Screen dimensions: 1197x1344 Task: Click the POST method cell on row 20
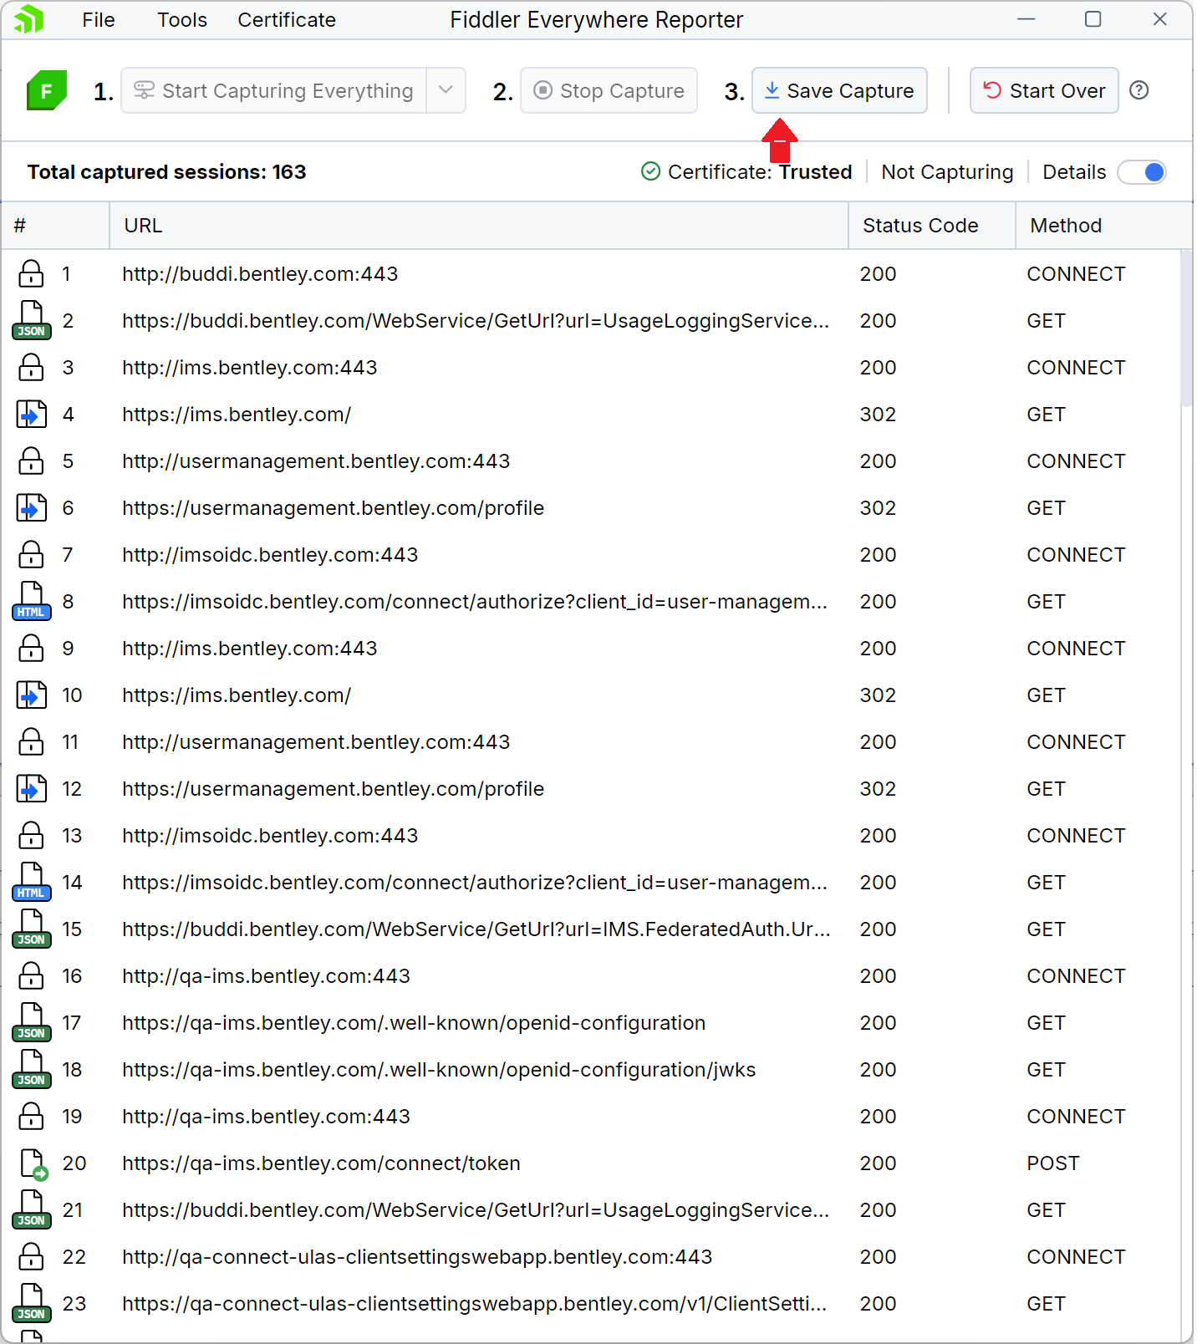pyautogui.click(x=1053, y=1163)
